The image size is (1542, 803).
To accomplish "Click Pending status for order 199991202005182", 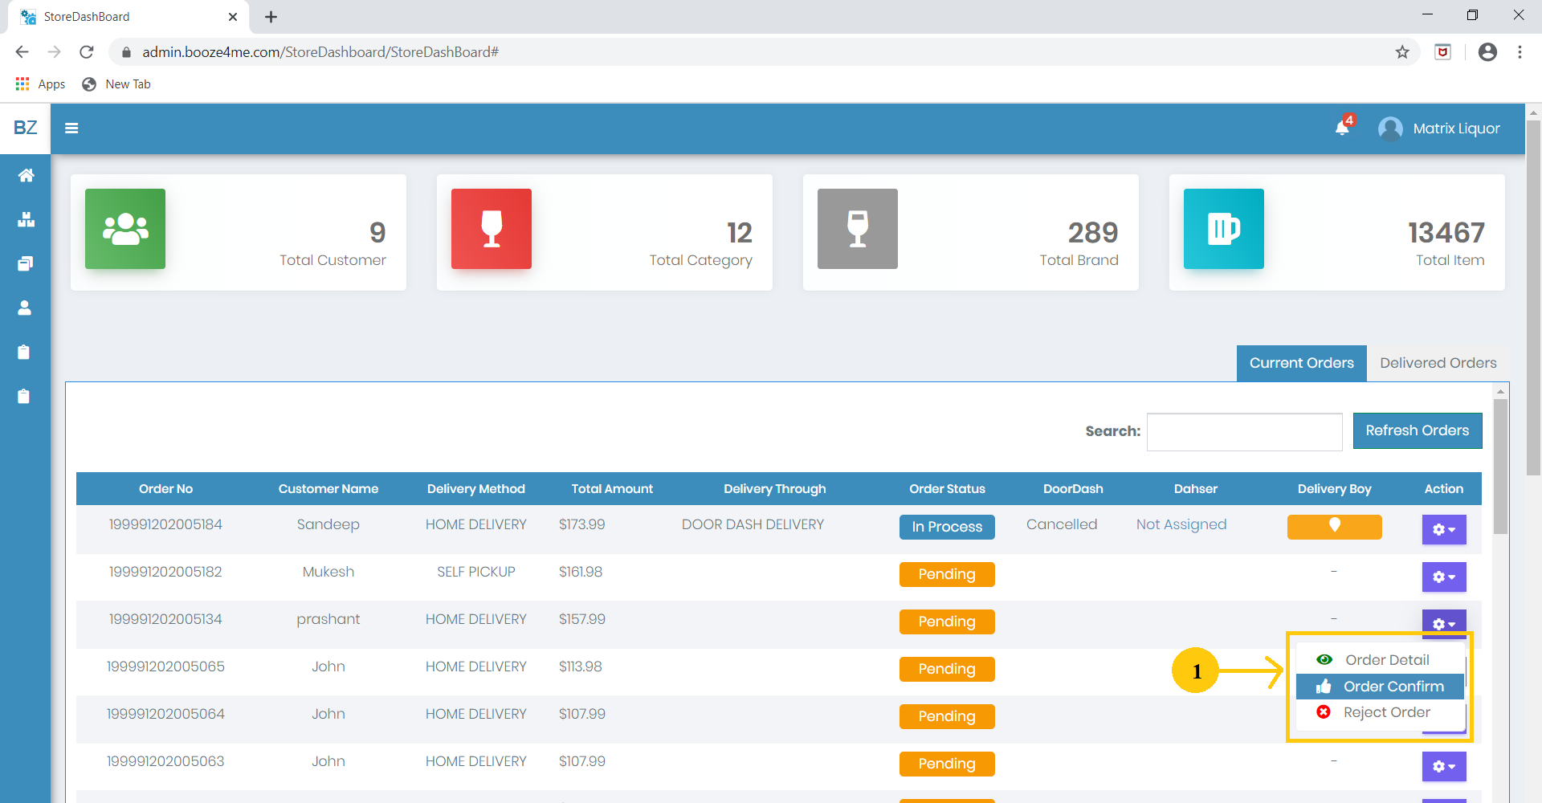I will pos(947,574).
